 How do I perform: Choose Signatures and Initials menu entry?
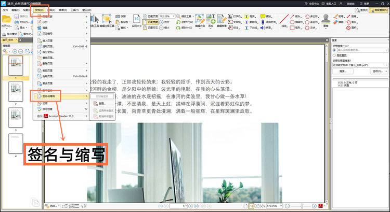click(61, 96)
